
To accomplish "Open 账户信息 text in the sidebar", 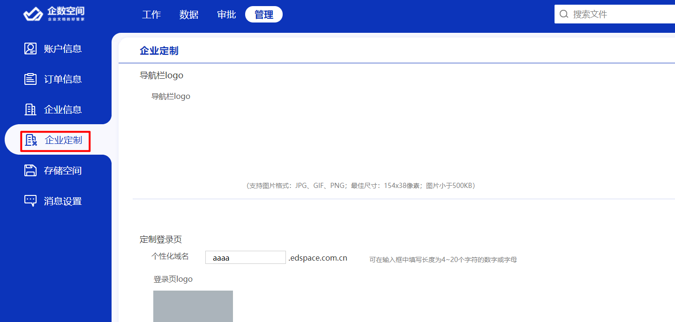I will [x=63, y=49].
